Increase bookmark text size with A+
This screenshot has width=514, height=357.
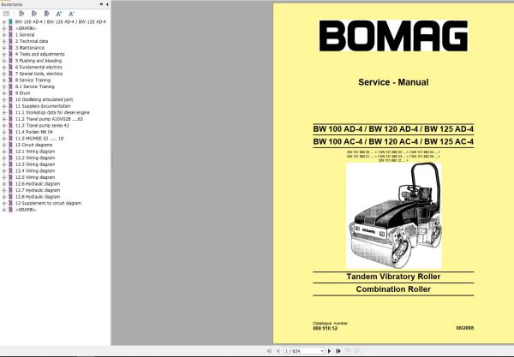pyautogui.click(x=59, y=14)
